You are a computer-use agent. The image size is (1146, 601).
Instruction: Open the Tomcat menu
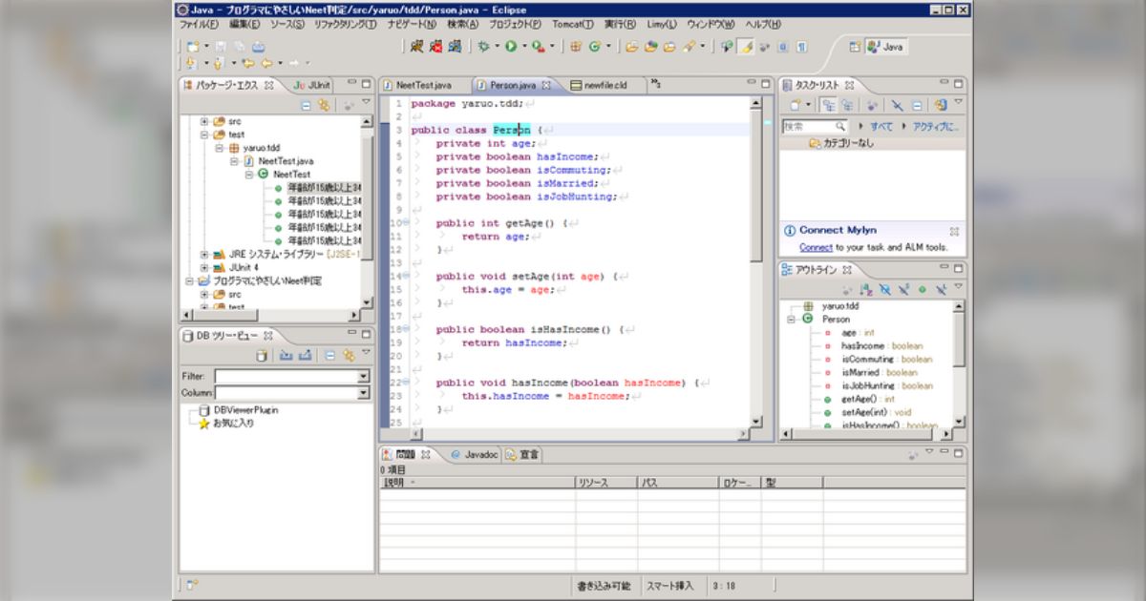coord(573,24)
